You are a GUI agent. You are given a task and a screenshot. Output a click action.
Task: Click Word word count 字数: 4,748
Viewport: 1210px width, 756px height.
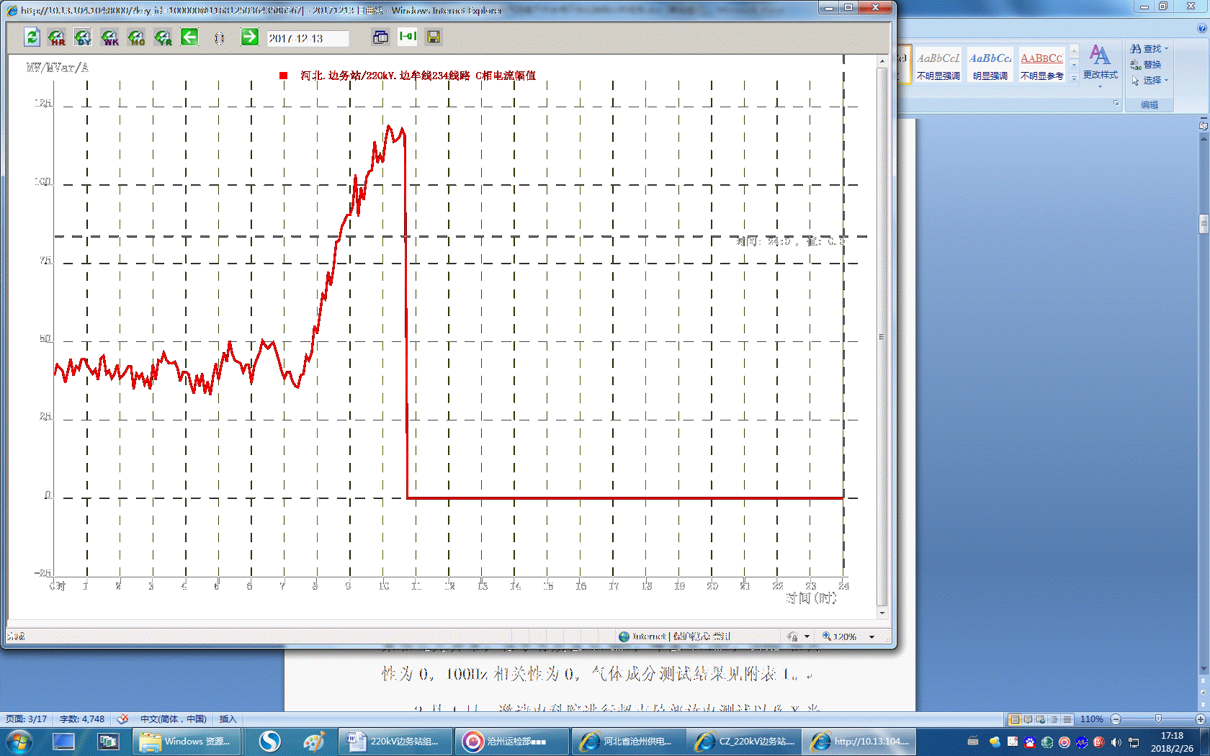point(82,719)
